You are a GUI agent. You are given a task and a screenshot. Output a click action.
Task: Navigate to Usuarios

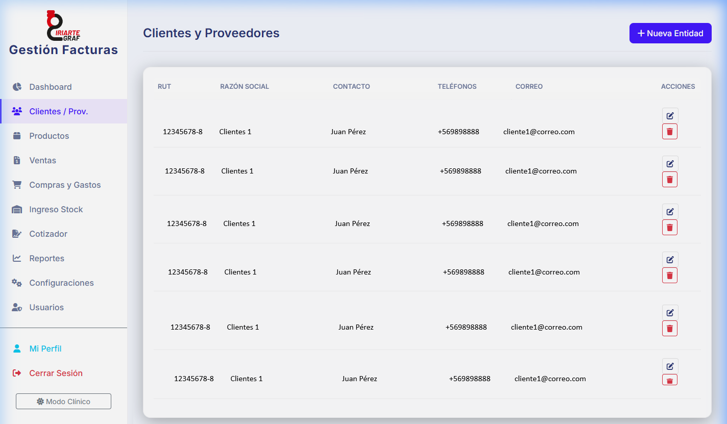[64, 307]
